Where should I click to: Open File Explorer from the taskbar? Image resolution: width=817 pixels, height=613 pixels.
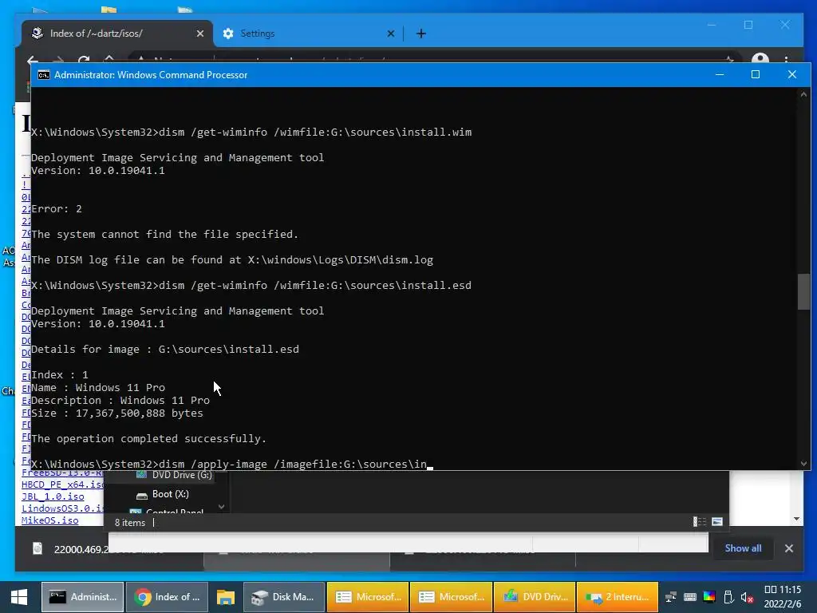225,597
